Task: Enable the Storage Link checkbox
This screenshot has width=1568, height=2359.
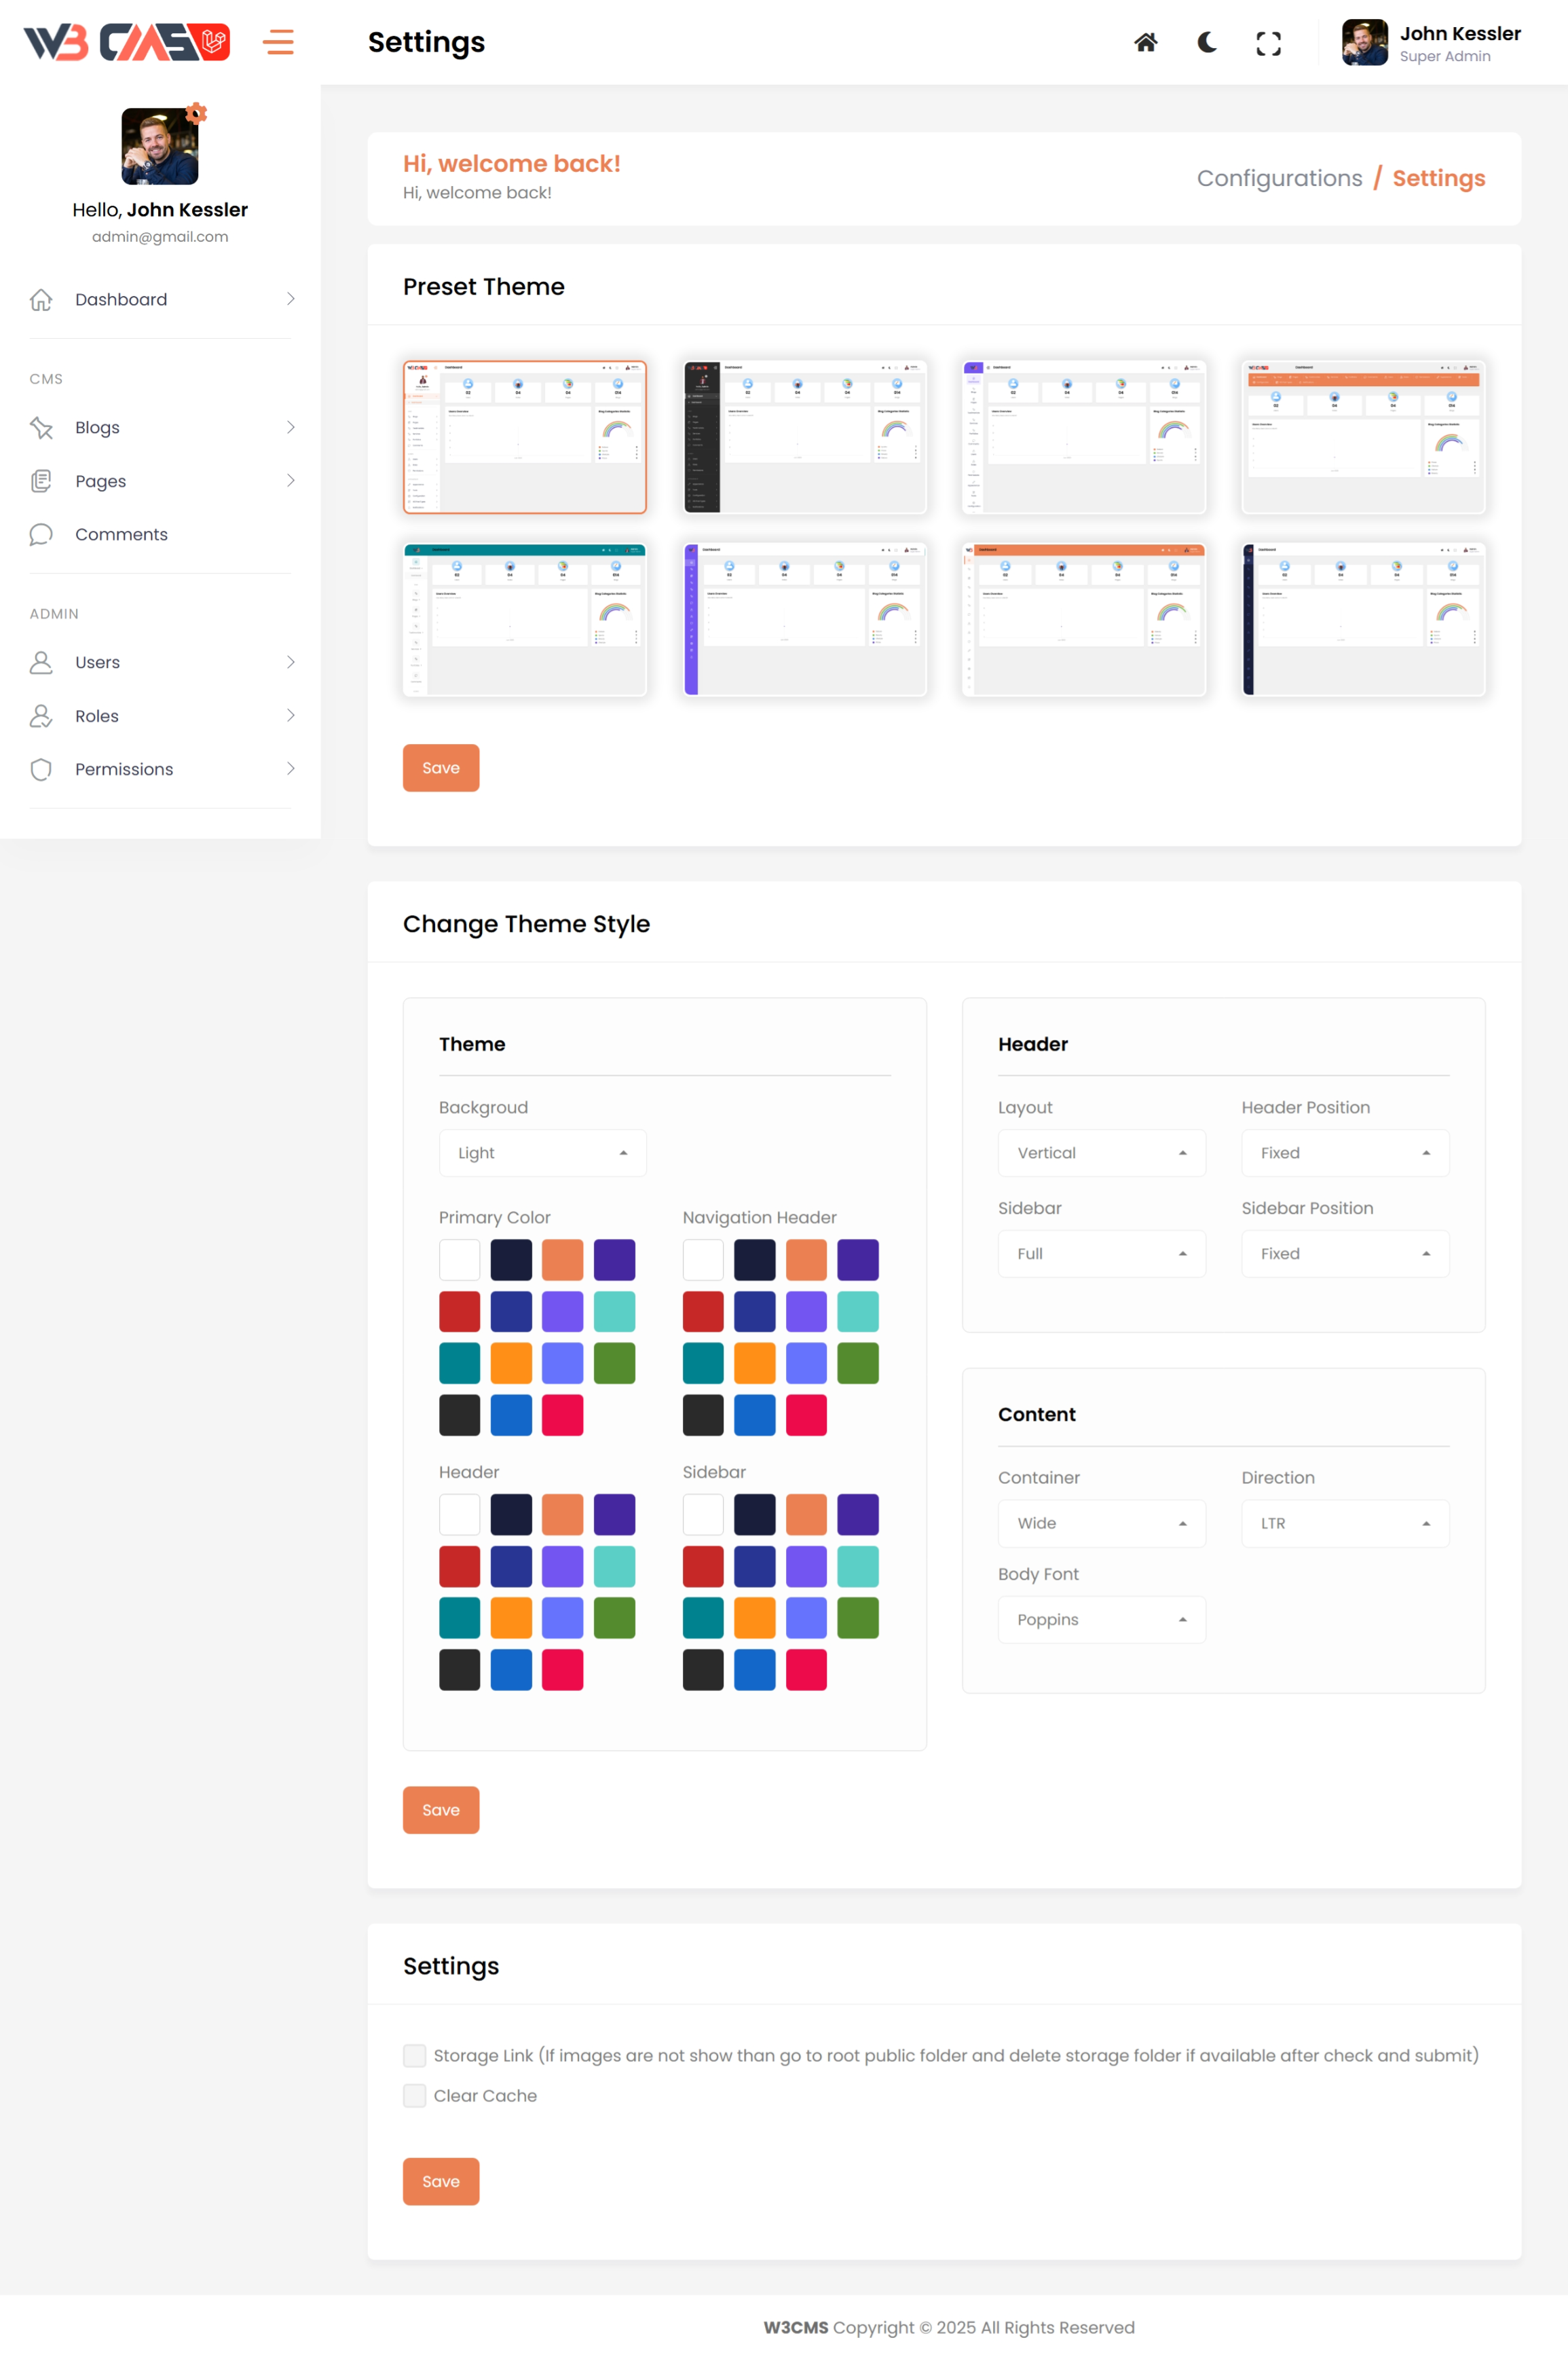Action: click(414, 2055)
